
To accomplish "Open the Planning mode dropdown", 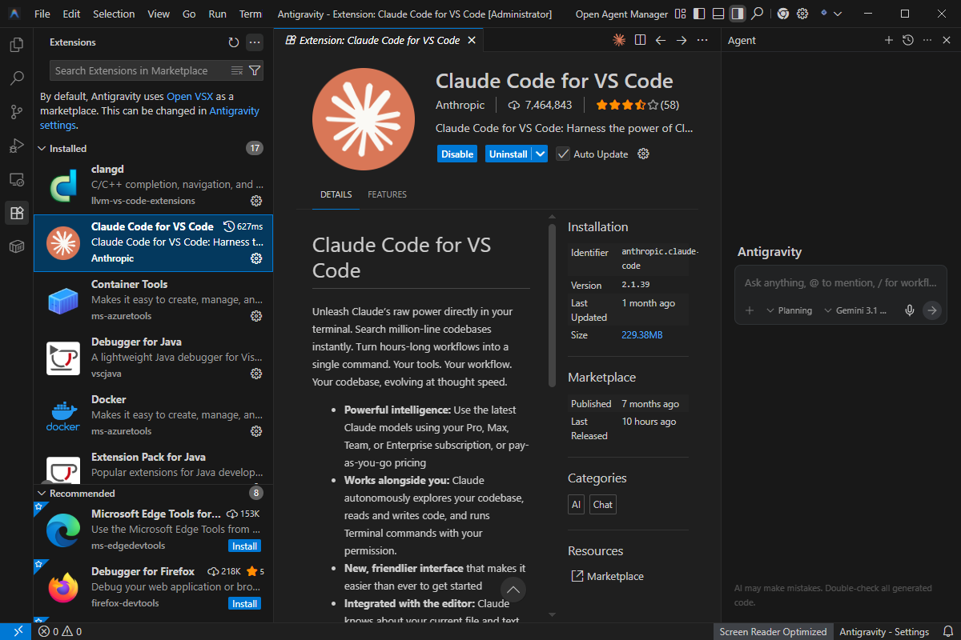I will [x=790, y=310].
